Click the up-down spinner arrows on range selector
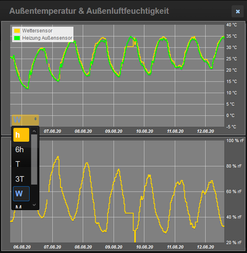The image size is (247, 253). (36, 119)
